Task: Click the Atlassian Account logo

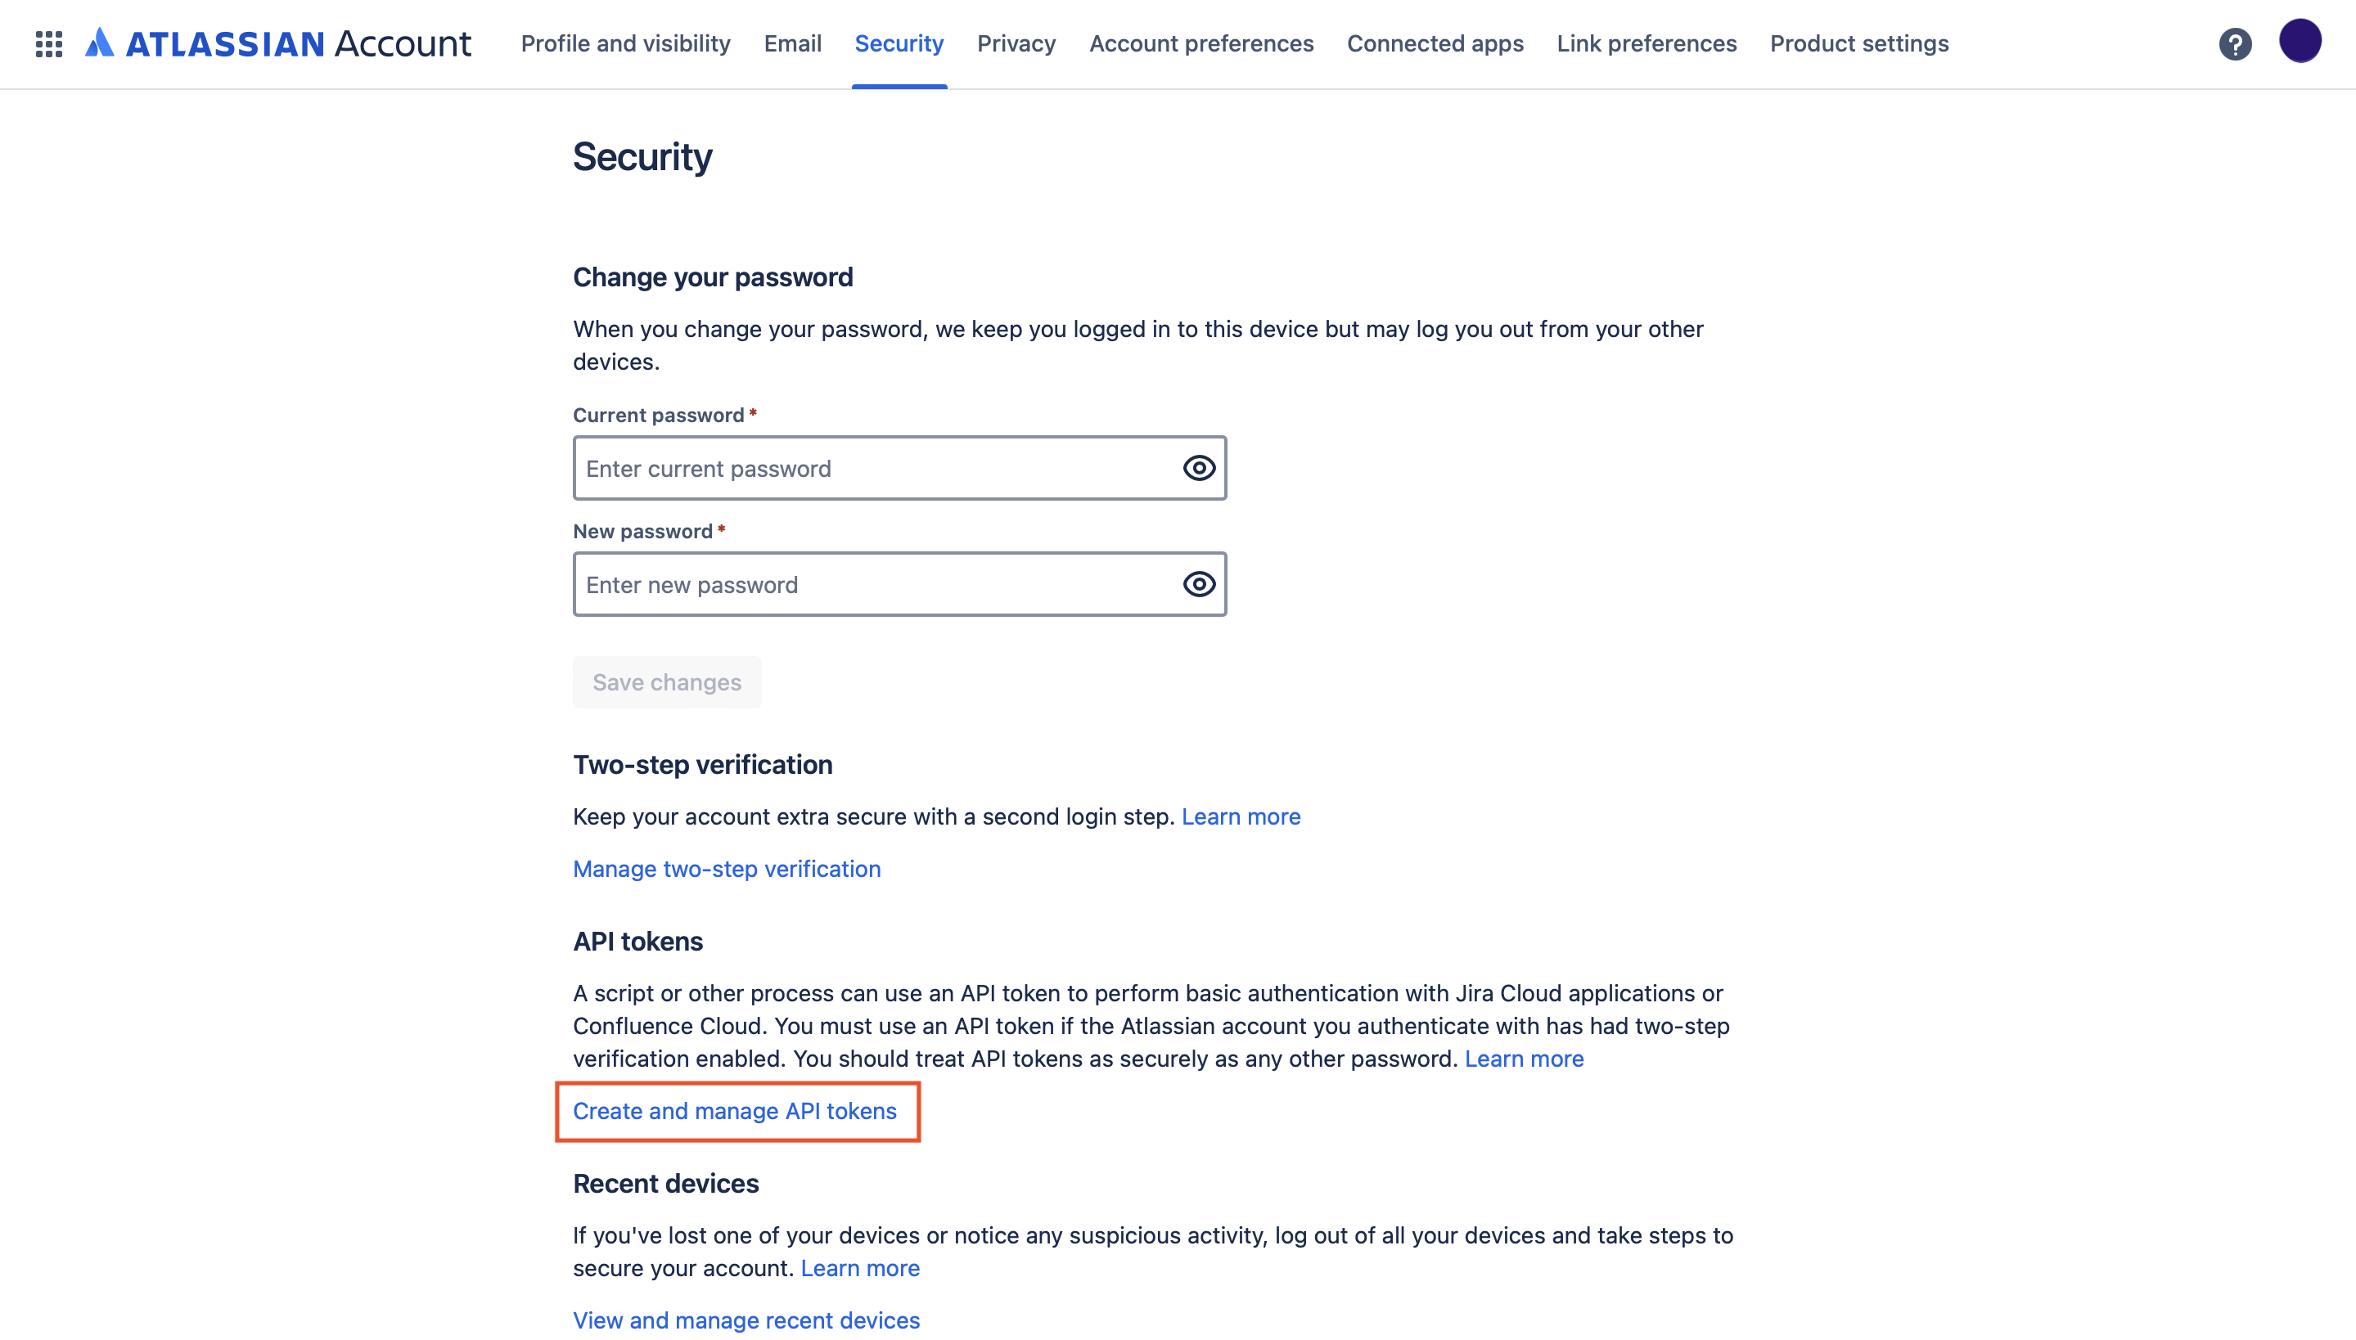Action: (277, 43)
